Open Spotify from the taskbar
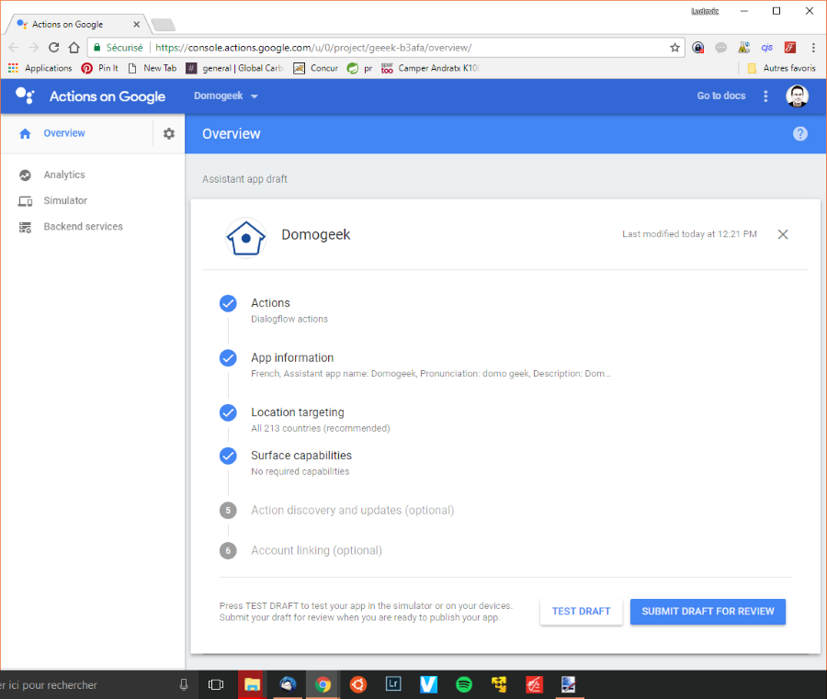The width and height of the screenshot is (827, 699). [464, 685]
